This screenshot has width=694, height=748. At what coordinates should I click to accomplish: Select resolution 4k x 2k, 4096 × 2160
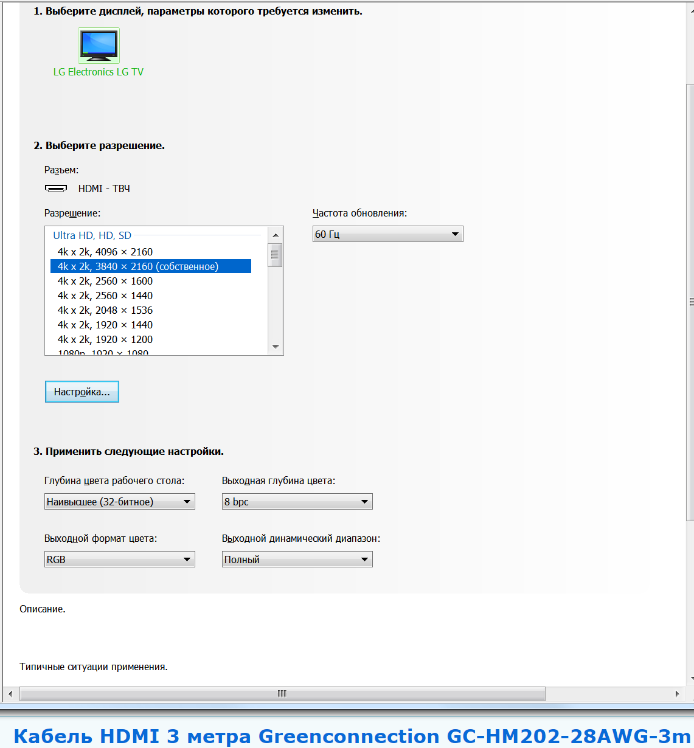tap(105, 252)
